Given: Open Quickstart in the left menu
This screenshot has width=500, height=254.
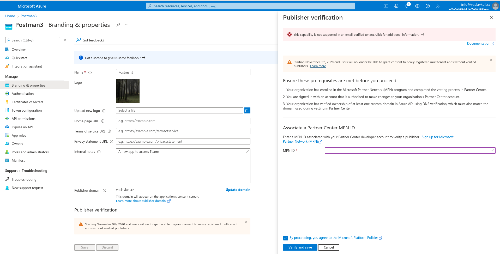Looking at the screenshot, I should click(19, 58).
